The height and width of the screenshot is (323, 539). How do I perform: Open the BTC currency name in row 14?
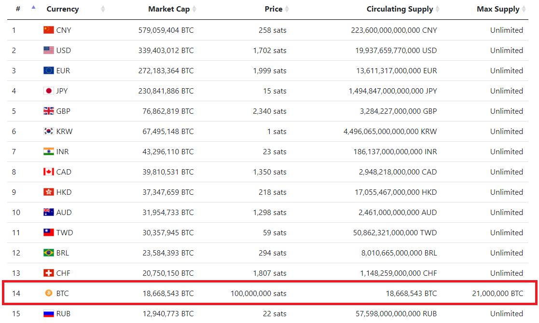[63, 294]
